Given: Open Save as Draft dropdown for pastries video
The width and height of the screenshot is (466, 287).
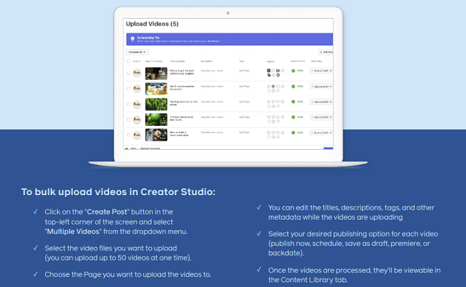Looking at the screenshot, I should tap(321, 87).
